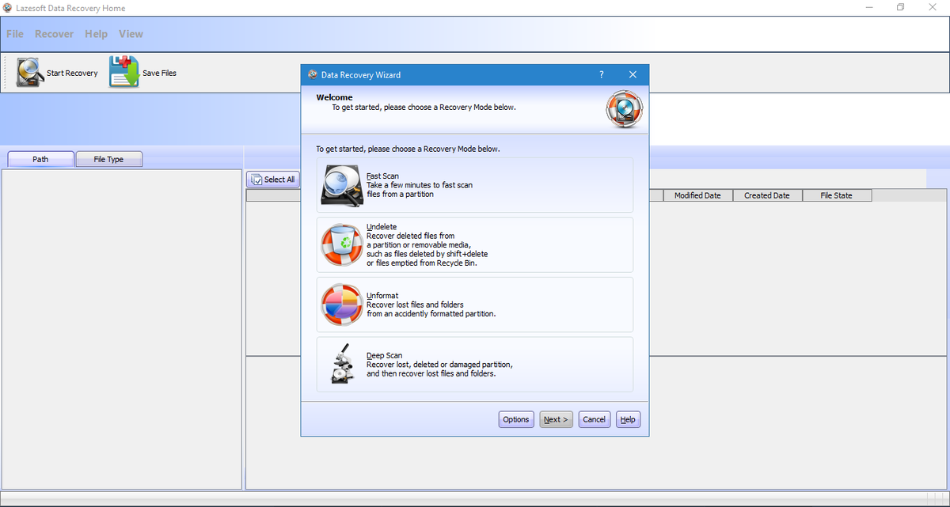Switch to the Path tab
Image resolution: width=950 pixels, height=507 pixels.
pyautogui.click(x=40, y=159)
